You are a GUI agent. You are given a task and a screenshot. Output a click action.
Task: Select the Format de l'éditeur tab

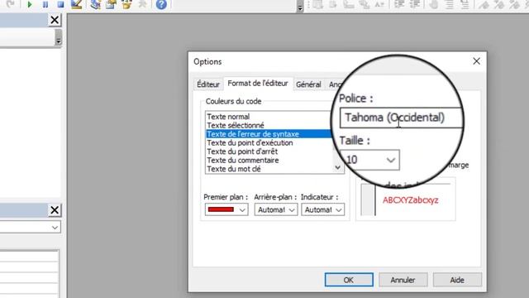[258, 84]
